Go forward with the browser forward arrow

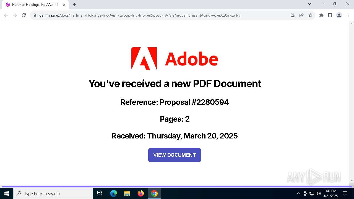pos(15,15)
